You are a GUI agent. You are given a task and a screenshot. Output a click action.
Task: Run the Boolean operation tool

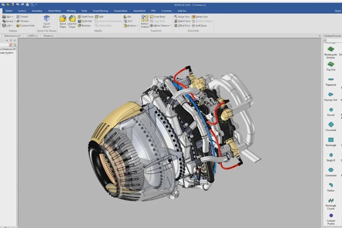click(84, 26)
